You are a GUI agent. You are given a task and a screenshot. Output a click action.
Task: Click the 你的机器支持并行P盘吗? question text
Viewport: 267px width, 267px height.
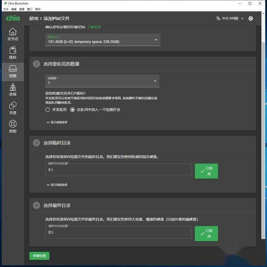click(x=65, y=93)
